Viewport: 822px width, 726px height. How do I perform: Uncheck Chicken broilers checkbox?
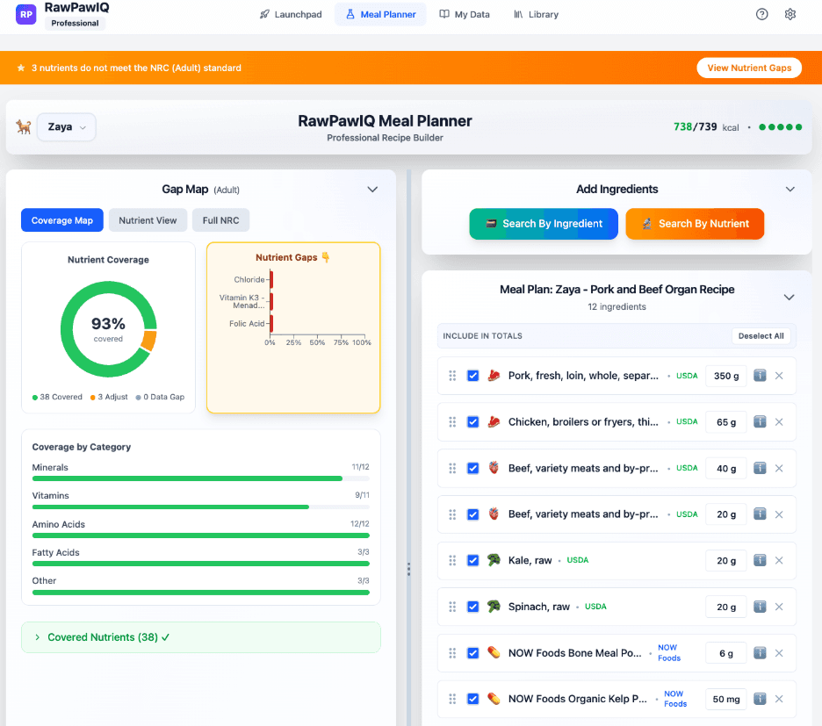[472, 421]
